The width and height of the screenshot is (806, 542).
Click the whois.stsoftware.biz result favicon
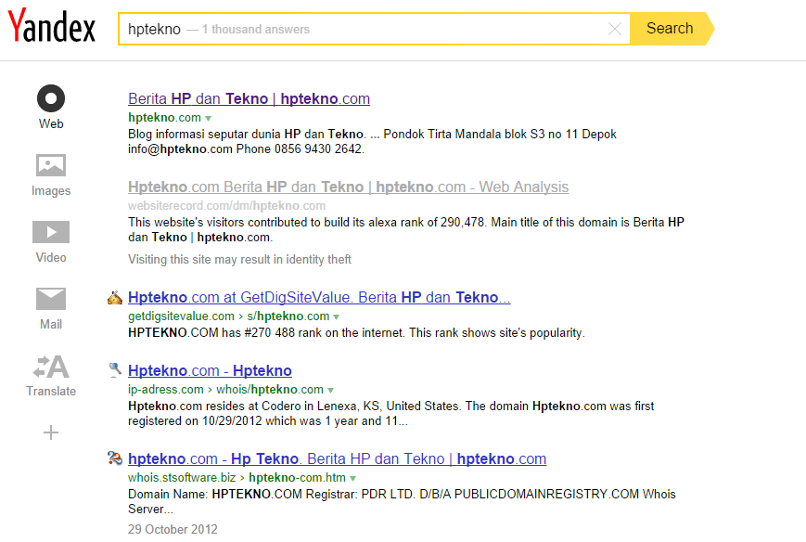click(x=115, y=458)
